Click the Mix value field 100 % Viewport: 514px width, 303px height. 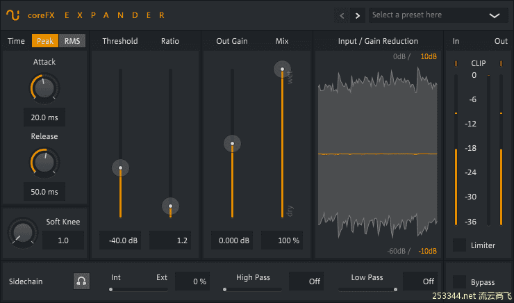pyautogui.click(x=282, y=240)
